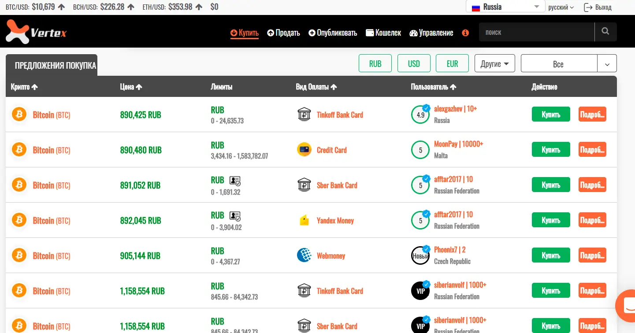Click the Bitcoin icon in 891,052 RUB row
The width and height of the screenshot is (635, 333).
19,185
